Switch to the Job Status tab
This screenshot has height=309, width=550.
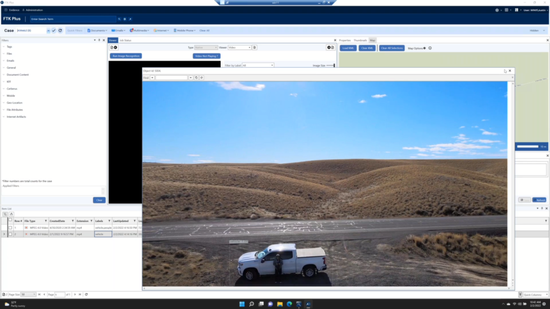tap(125, 40)
